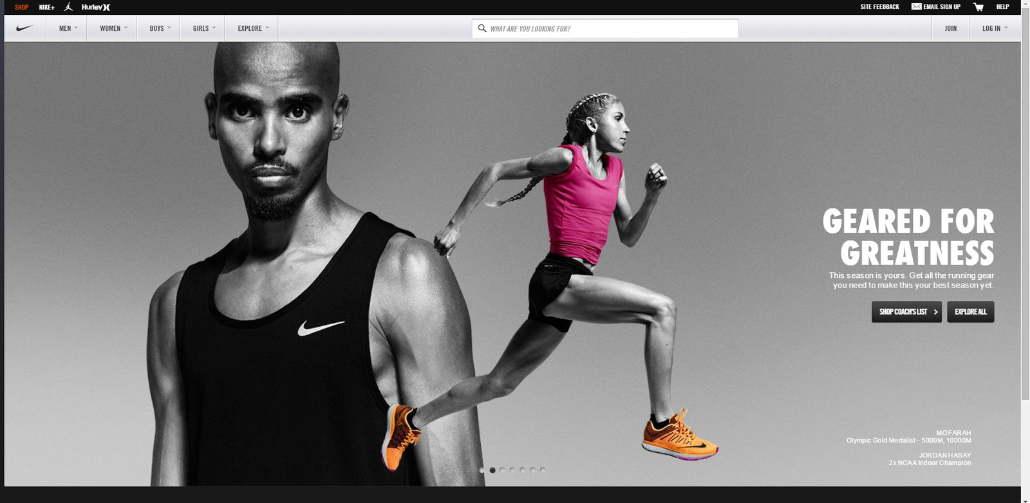Click the 'This season is yours' paragraph
This screenshot has height=503, width=1030.
(x=912, y=280)
